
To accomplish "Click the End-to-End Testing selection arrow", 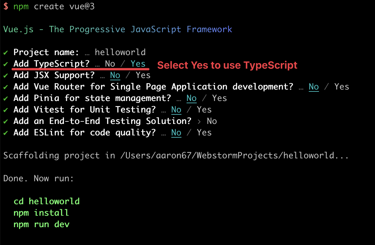I will 199,121.
